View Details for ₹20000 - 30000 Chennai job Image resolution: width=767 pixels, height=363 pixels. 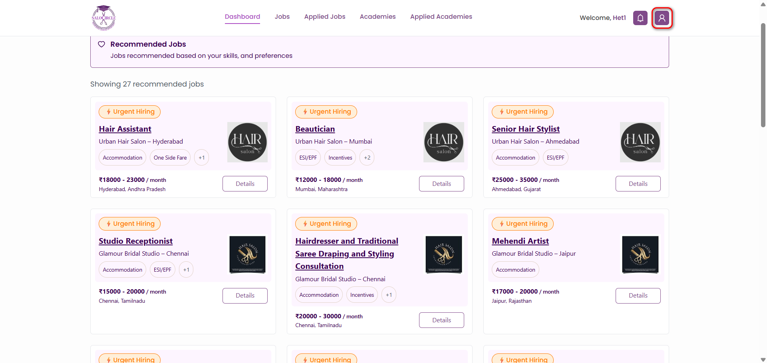click(x=441, y=320)
